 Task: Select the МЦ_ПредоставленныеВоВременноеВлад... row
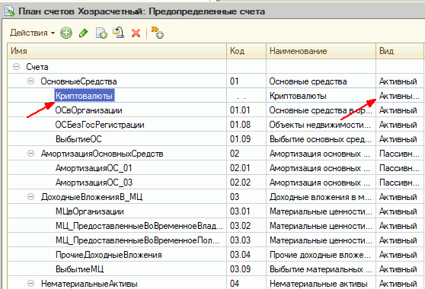[216, 226]
